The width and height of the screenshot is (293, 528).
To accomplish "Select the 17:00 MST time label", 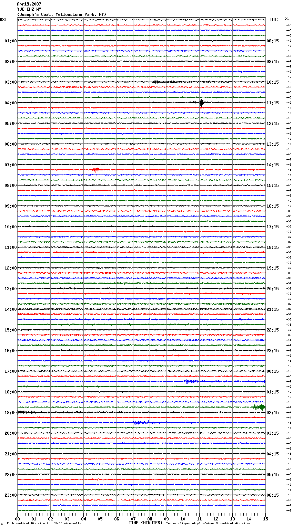I will click(11, 371).
